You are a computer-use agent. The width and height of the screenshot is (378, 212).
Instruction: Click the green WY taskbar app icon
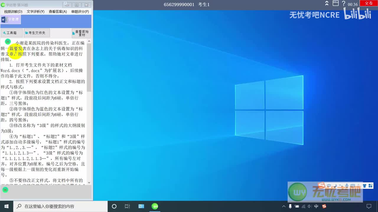[155, 206]
